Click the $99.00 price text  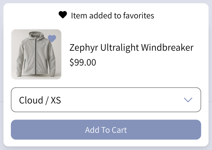(83, 62)
